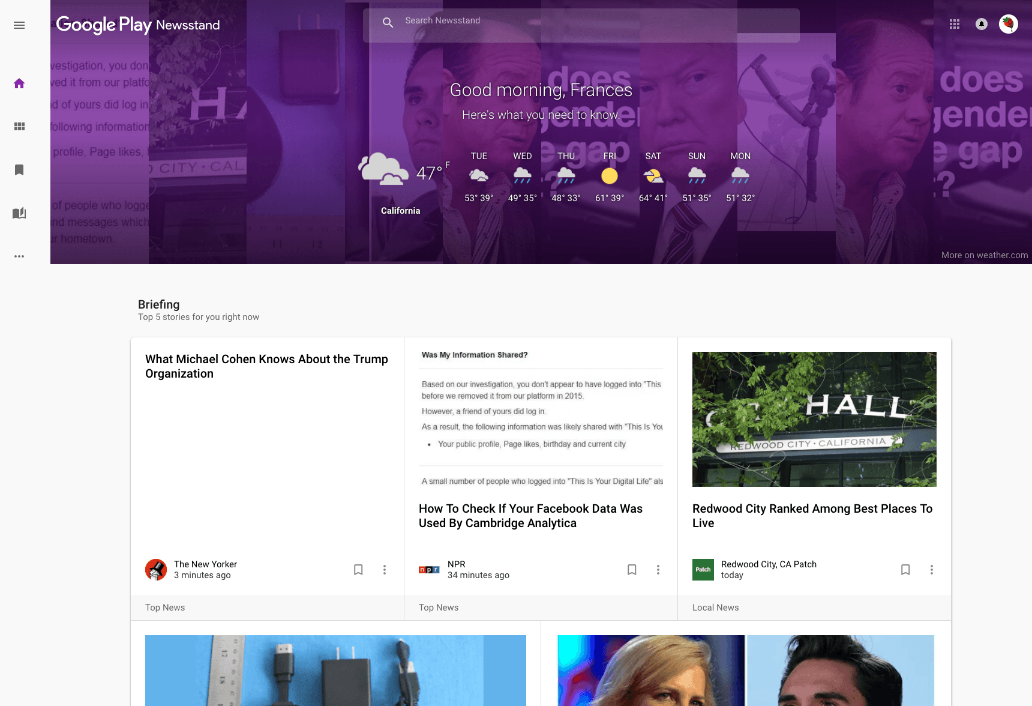Bookmark the Redwood City Patch story
Viewport: 1032px width, 706px height.
click(x=905, y=570)
